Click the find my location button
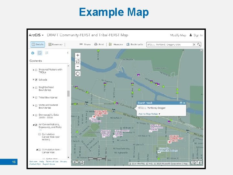The image size is (233, 175). (78, 74)
